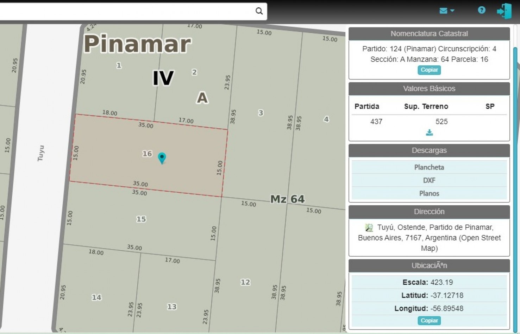Click the Tuyu street label
This screenshot has width=520, height=334.
41,153
